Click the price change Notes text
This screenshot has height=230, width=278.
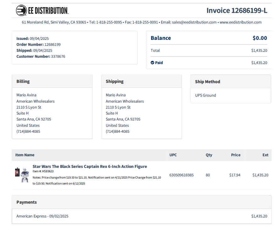[97, 180]
